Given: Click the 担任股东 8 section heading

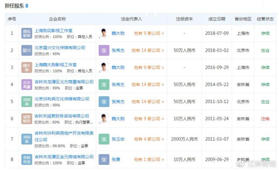Looking at the screenshot, I should pos(16,6).
